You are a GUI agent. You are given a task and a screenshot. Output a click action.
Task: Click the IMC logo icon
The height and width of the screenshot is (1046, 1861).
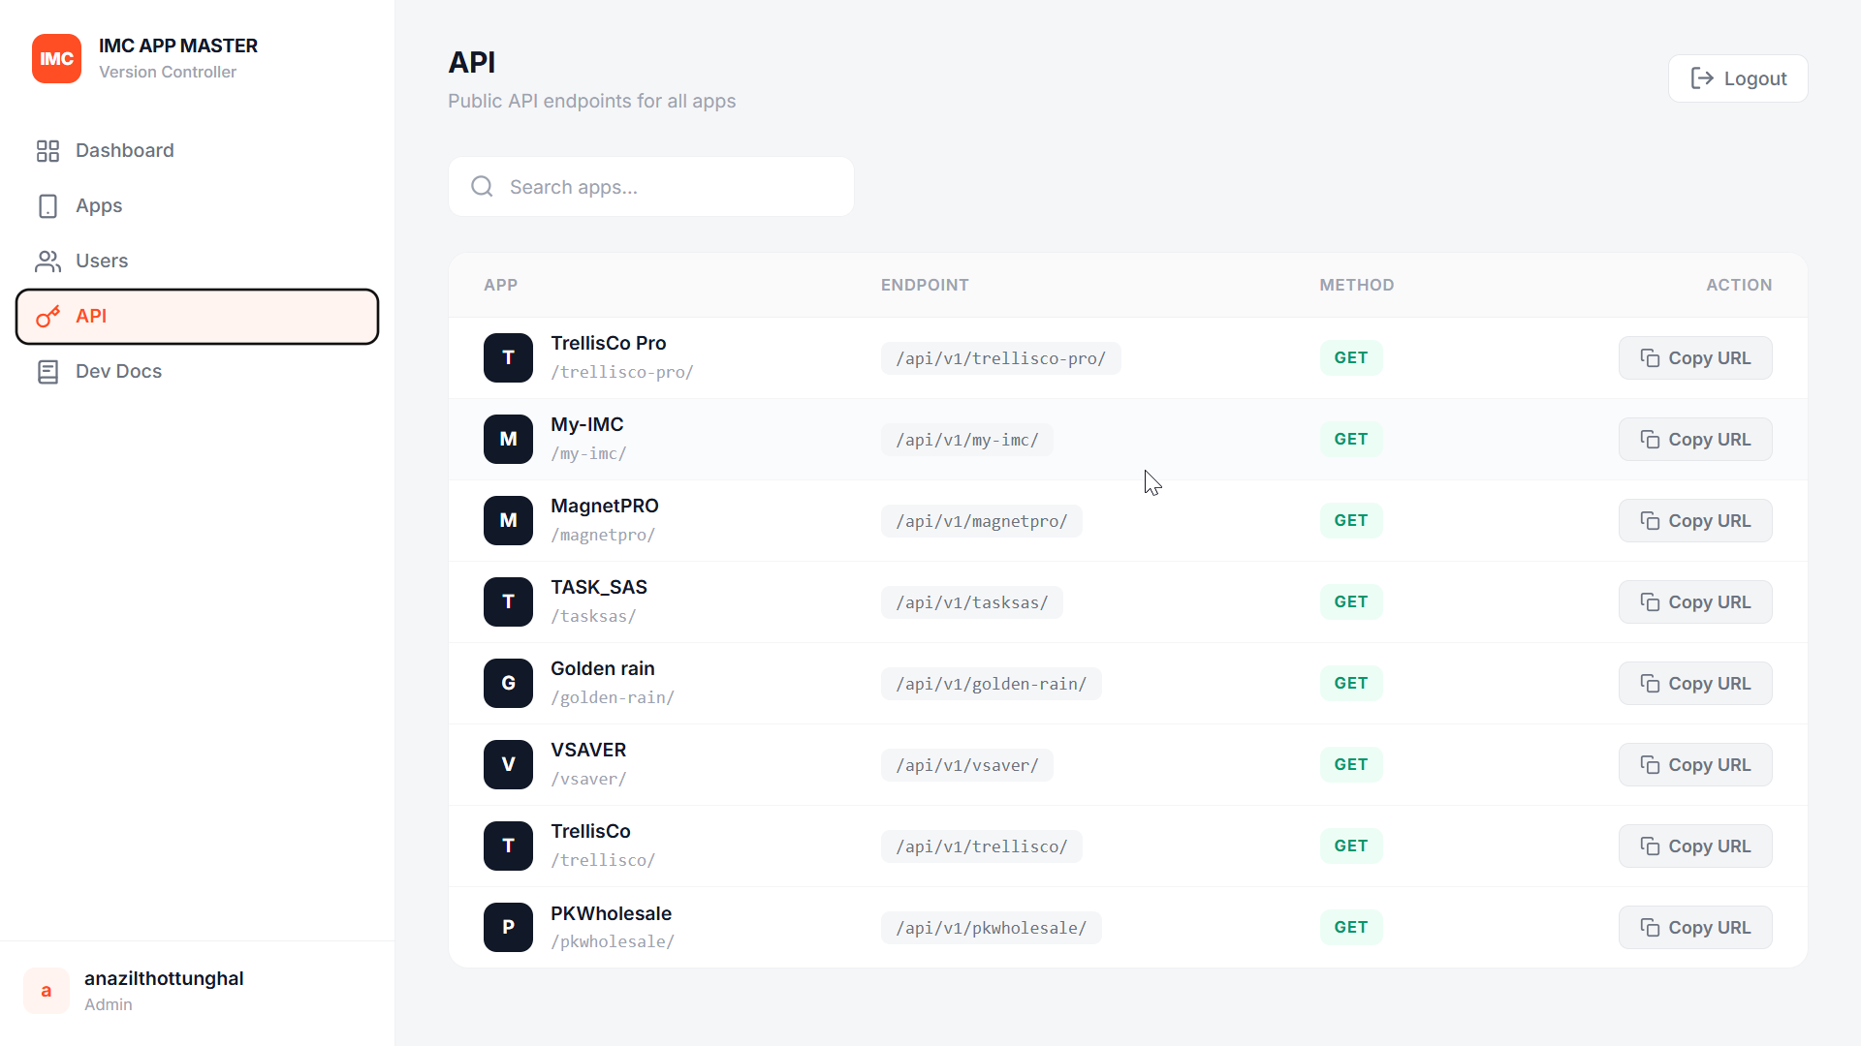[x=56, y=58]
